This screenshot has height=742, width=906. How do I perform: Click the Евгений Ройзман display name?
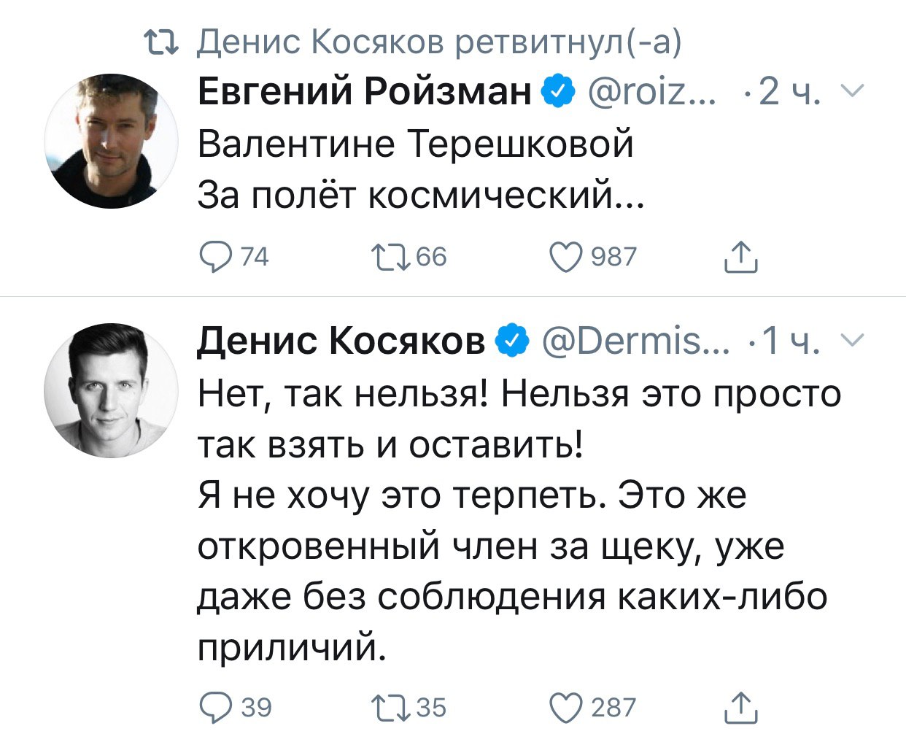pos(365,92)
